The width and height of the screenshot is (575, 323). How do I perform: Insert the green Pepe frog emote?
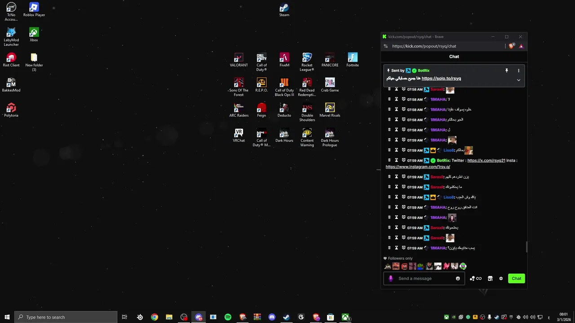tap(420, 266)
